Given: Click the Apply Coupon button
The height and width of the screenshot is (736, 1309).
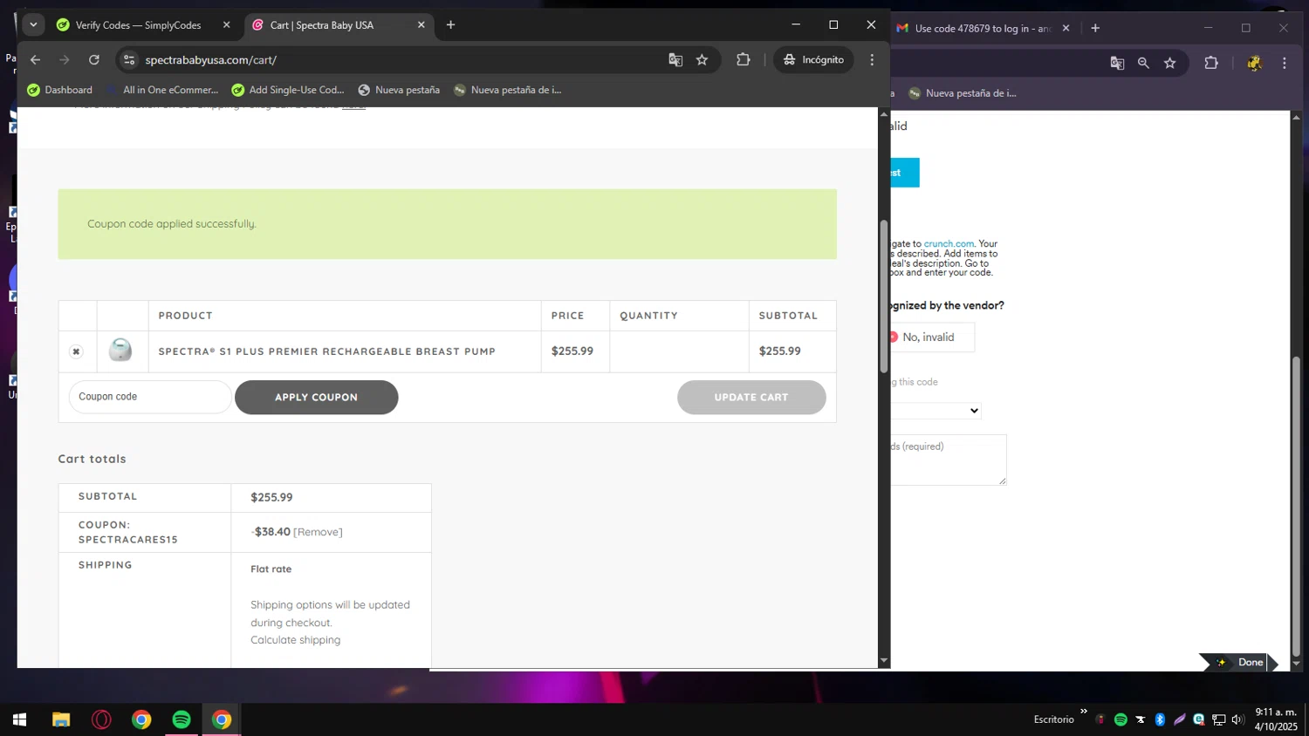Looking at the screenshot, I should coord(316,397).
